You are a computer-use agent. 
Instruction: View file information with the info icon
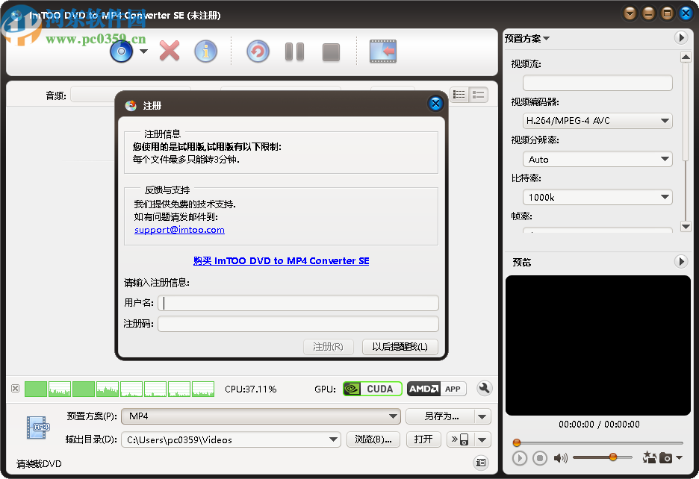tap(205, 51)
